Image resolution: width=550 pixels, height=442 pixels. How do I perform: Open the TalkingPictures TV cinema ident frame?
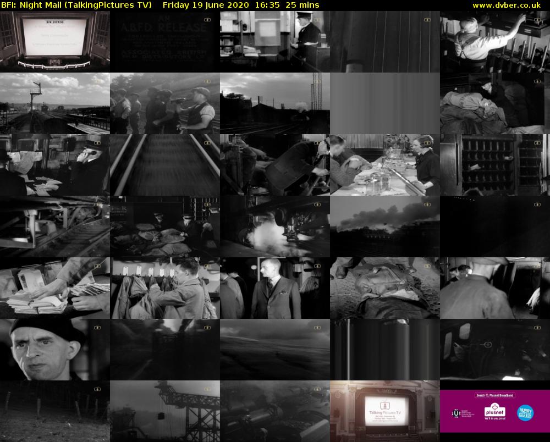pyautogui.click(x=385, y=411)
